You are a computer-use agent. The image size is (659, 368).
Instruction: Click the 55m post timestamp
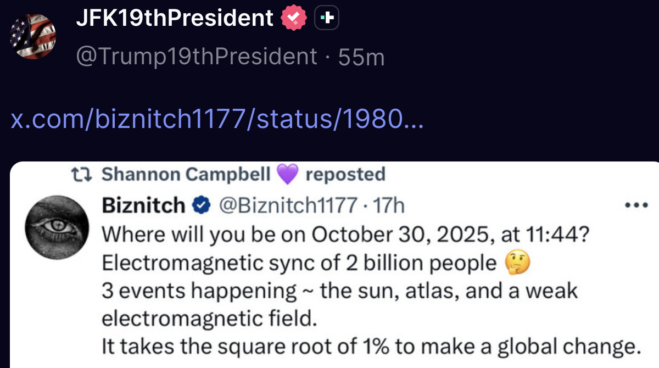(x=361, y=57)
